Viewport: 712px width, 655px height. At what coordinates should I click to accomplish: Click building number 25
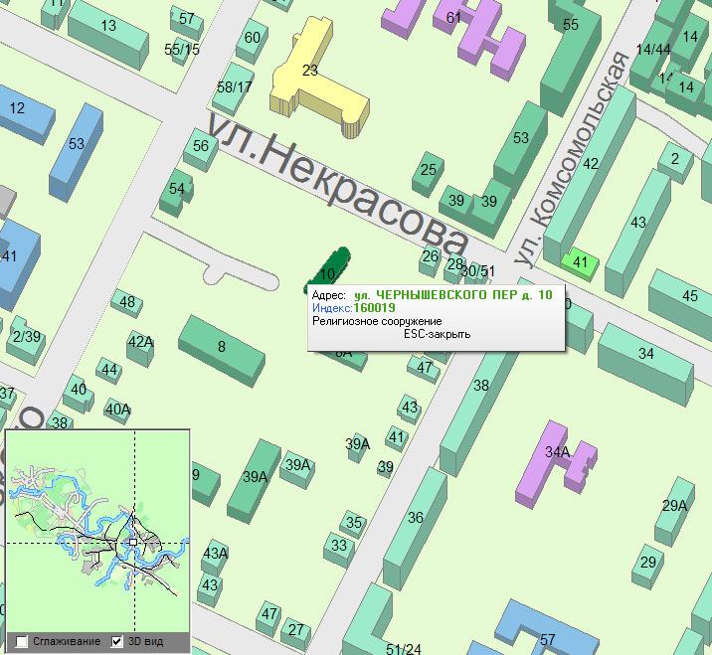pos(428,171)
